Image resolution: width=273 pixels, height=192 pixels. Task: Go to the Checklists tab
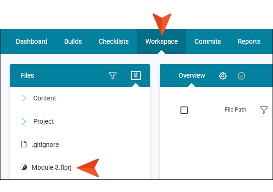pos(113,41)
